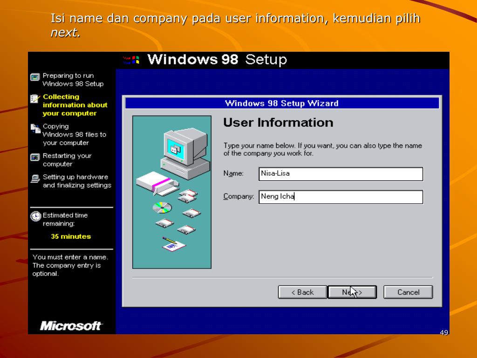The width and height of the screenshot is (477, 358).
Task: Click the Estimated time clock icon
Action: pyautogui.click(x=35, y=216)
